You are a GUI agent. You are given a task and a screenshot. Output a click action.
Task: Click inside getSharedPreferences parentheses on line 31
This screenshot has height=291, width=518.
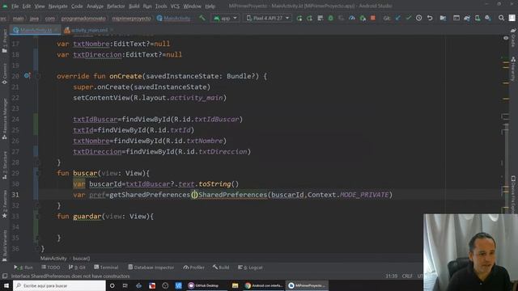pyautogui.click(x=194, y=195)
